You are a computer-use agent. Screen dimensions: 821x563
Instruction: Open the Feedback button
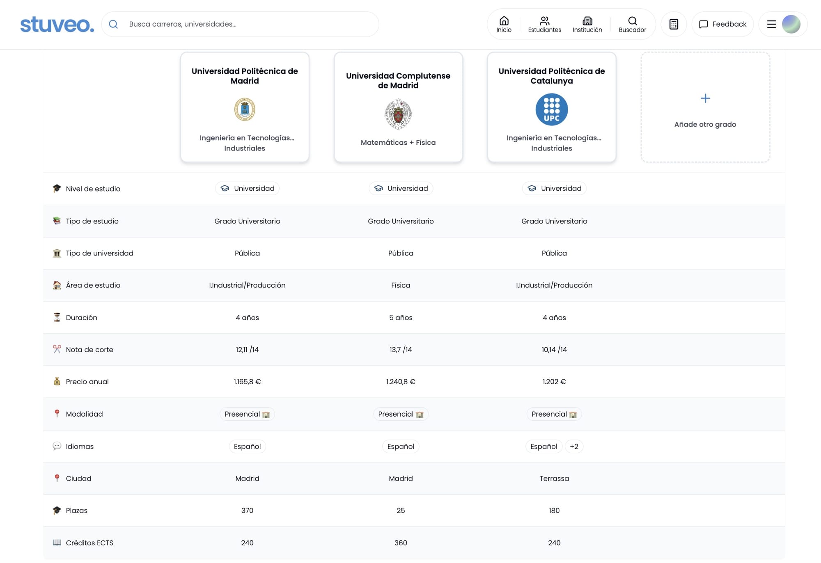[722, 24]
